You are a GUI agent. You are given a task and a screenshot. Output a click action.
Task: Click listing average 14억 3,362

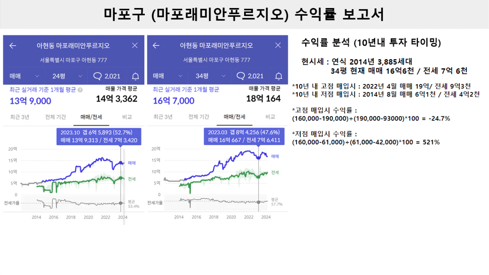coord(117,99)
